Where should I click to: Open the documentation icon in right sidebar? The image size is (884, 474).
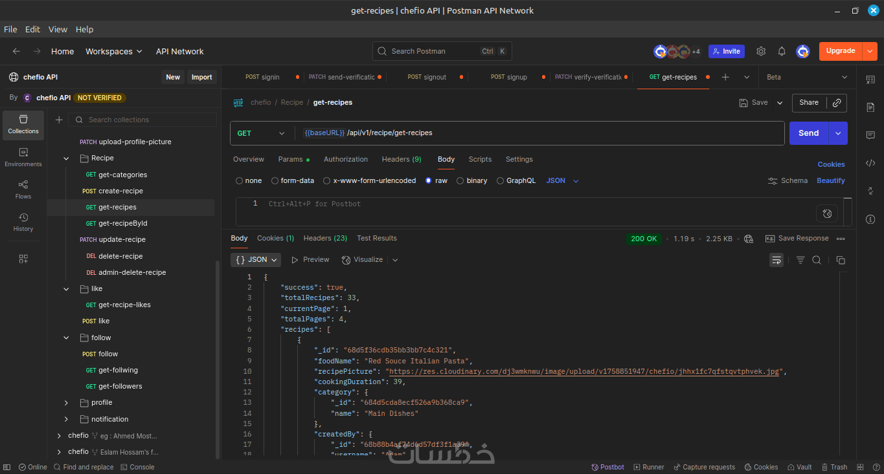870,107
